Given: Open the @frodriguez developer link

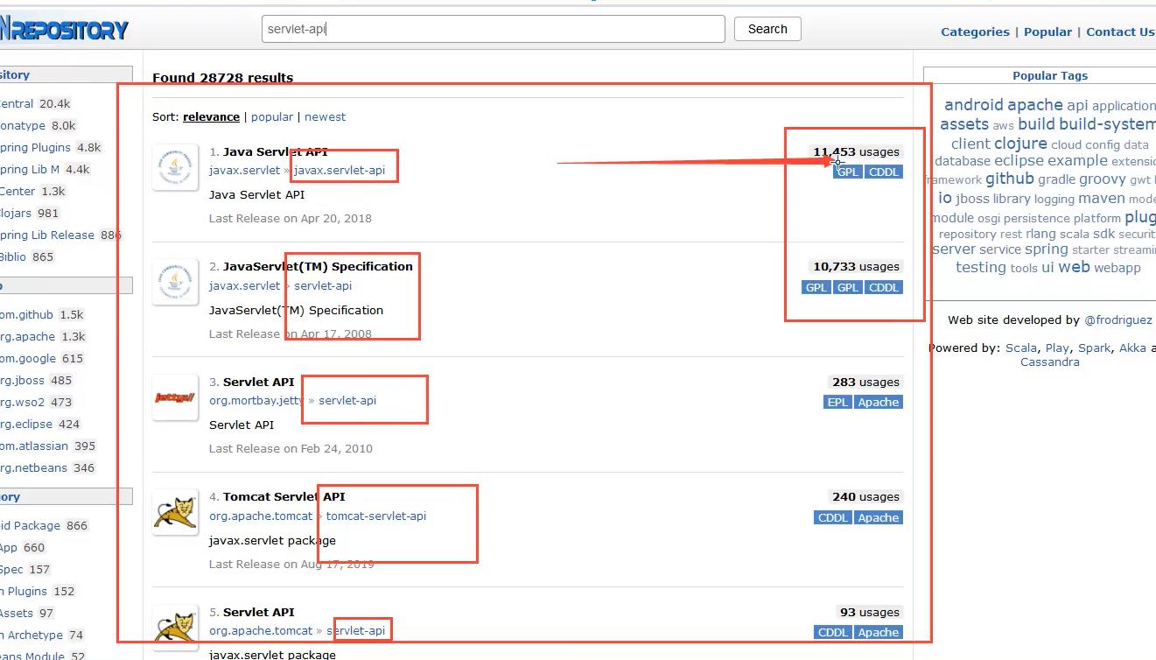Looking at the screenshot, I should tap(1118, 320).
